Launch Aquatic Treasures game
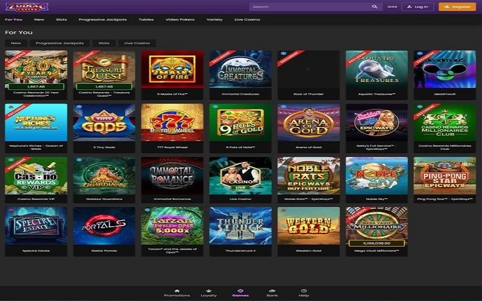The width and height of the screenshot is (482, 301). coord(377,75)
